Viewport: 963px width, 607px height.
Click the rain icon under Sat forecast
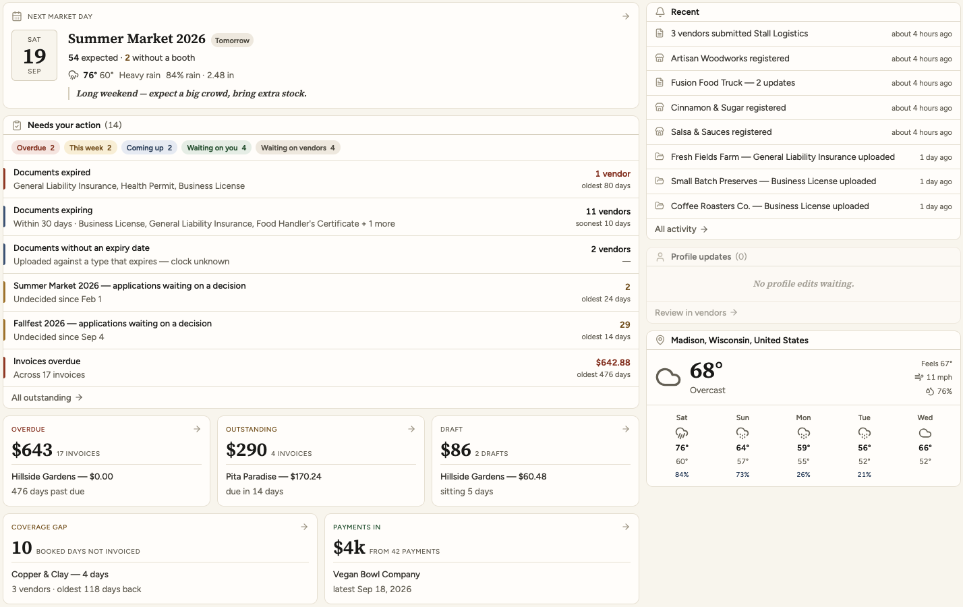click(682, 433)
